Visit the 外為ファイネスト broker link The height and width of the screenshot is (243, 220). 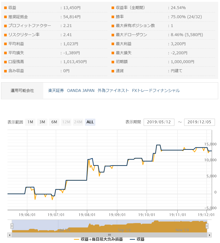[x=113, y=91]
